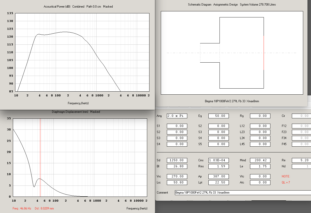This screenshot has height=213, width=311.
Task: Click the 'Frequency (hertz)' label under power chart
Action: pyautogui.click(x=78, y=103)
